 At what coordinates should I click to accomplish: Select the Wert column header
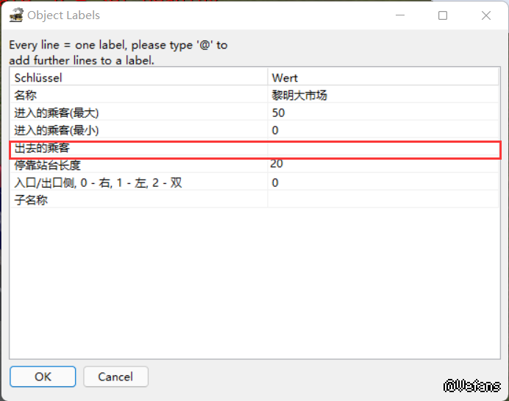383,77
